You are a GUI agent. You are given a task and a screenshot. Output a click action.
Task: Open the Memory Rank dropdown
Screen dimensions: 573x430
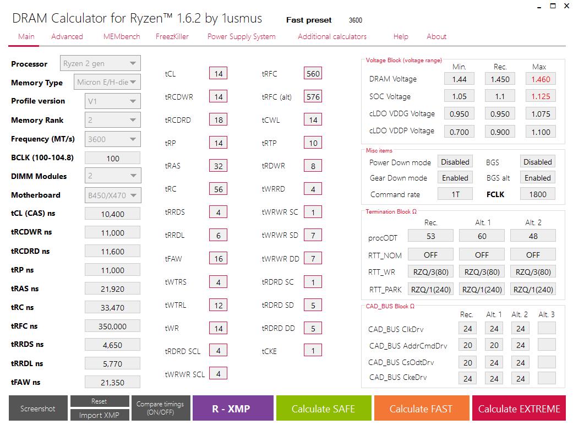point(112,119)
